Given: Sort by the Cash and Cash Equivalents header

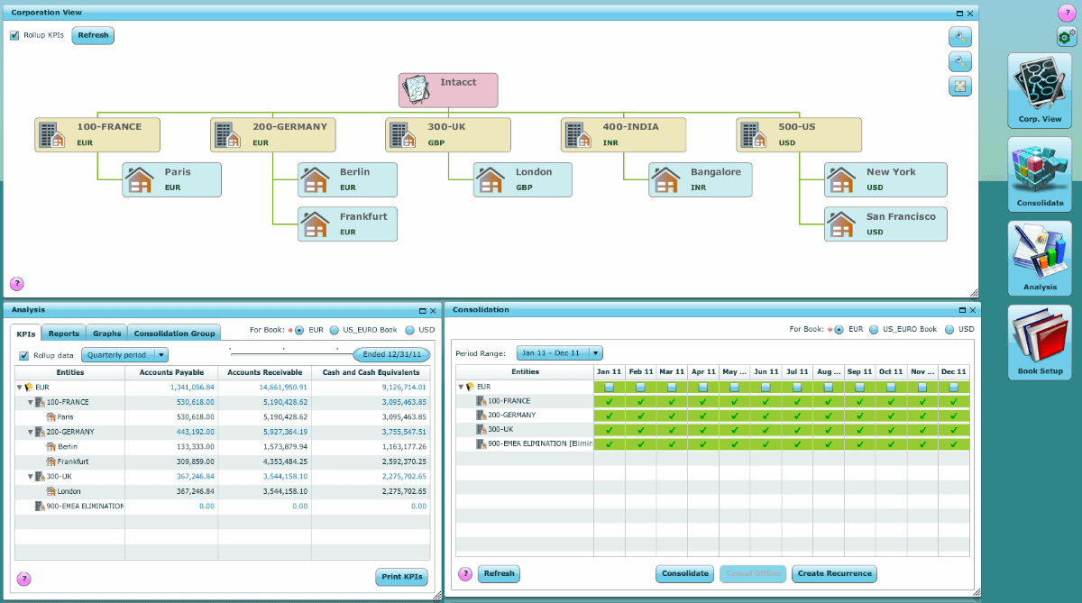Looking at the screenshot, I should [371, 372].
